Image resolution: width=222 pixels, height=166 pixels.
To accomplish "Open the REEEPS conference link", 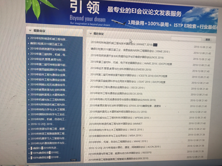I will (x=120, y=153).
